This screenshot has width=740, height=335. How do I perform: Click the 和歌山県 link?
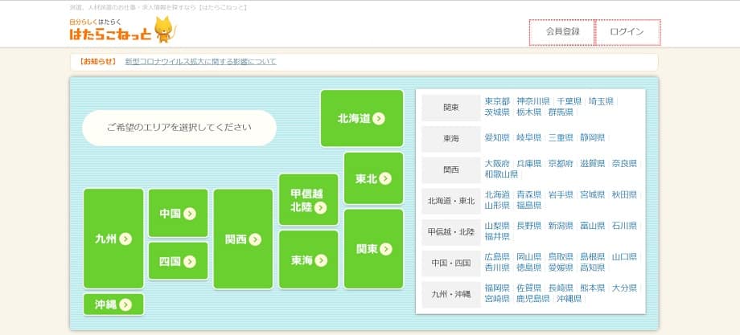[502, 174]
